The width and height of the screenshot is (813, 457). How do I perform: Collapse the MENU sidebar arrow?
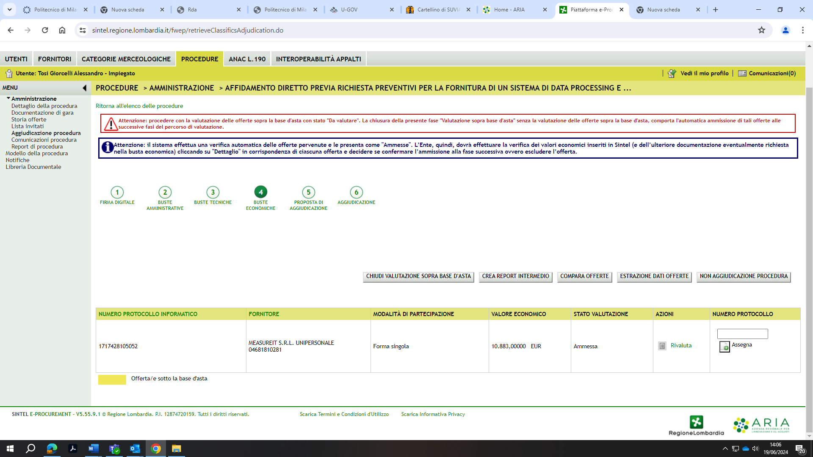(84, 88)
